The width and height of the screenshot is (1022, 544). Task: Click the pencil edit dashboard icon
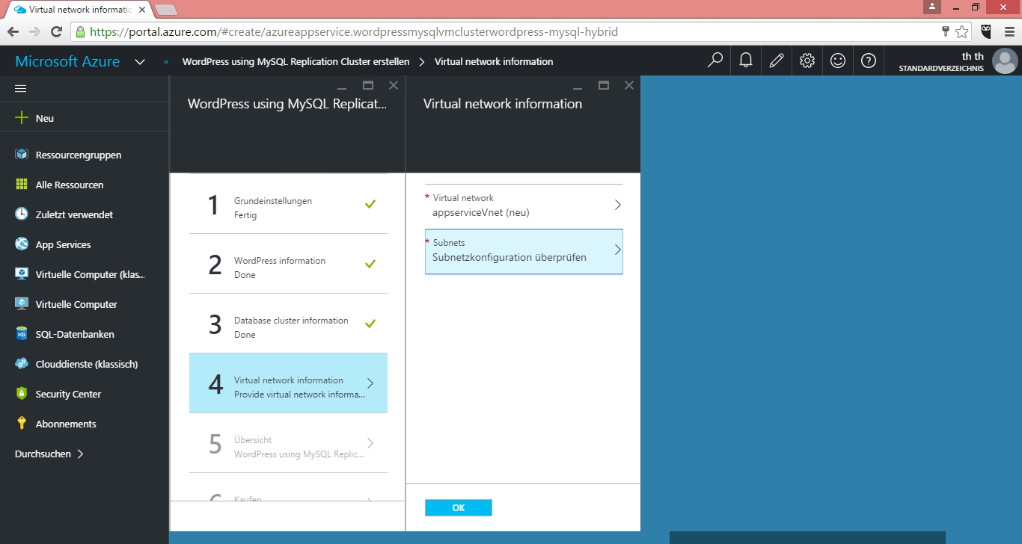click(777, 61)
